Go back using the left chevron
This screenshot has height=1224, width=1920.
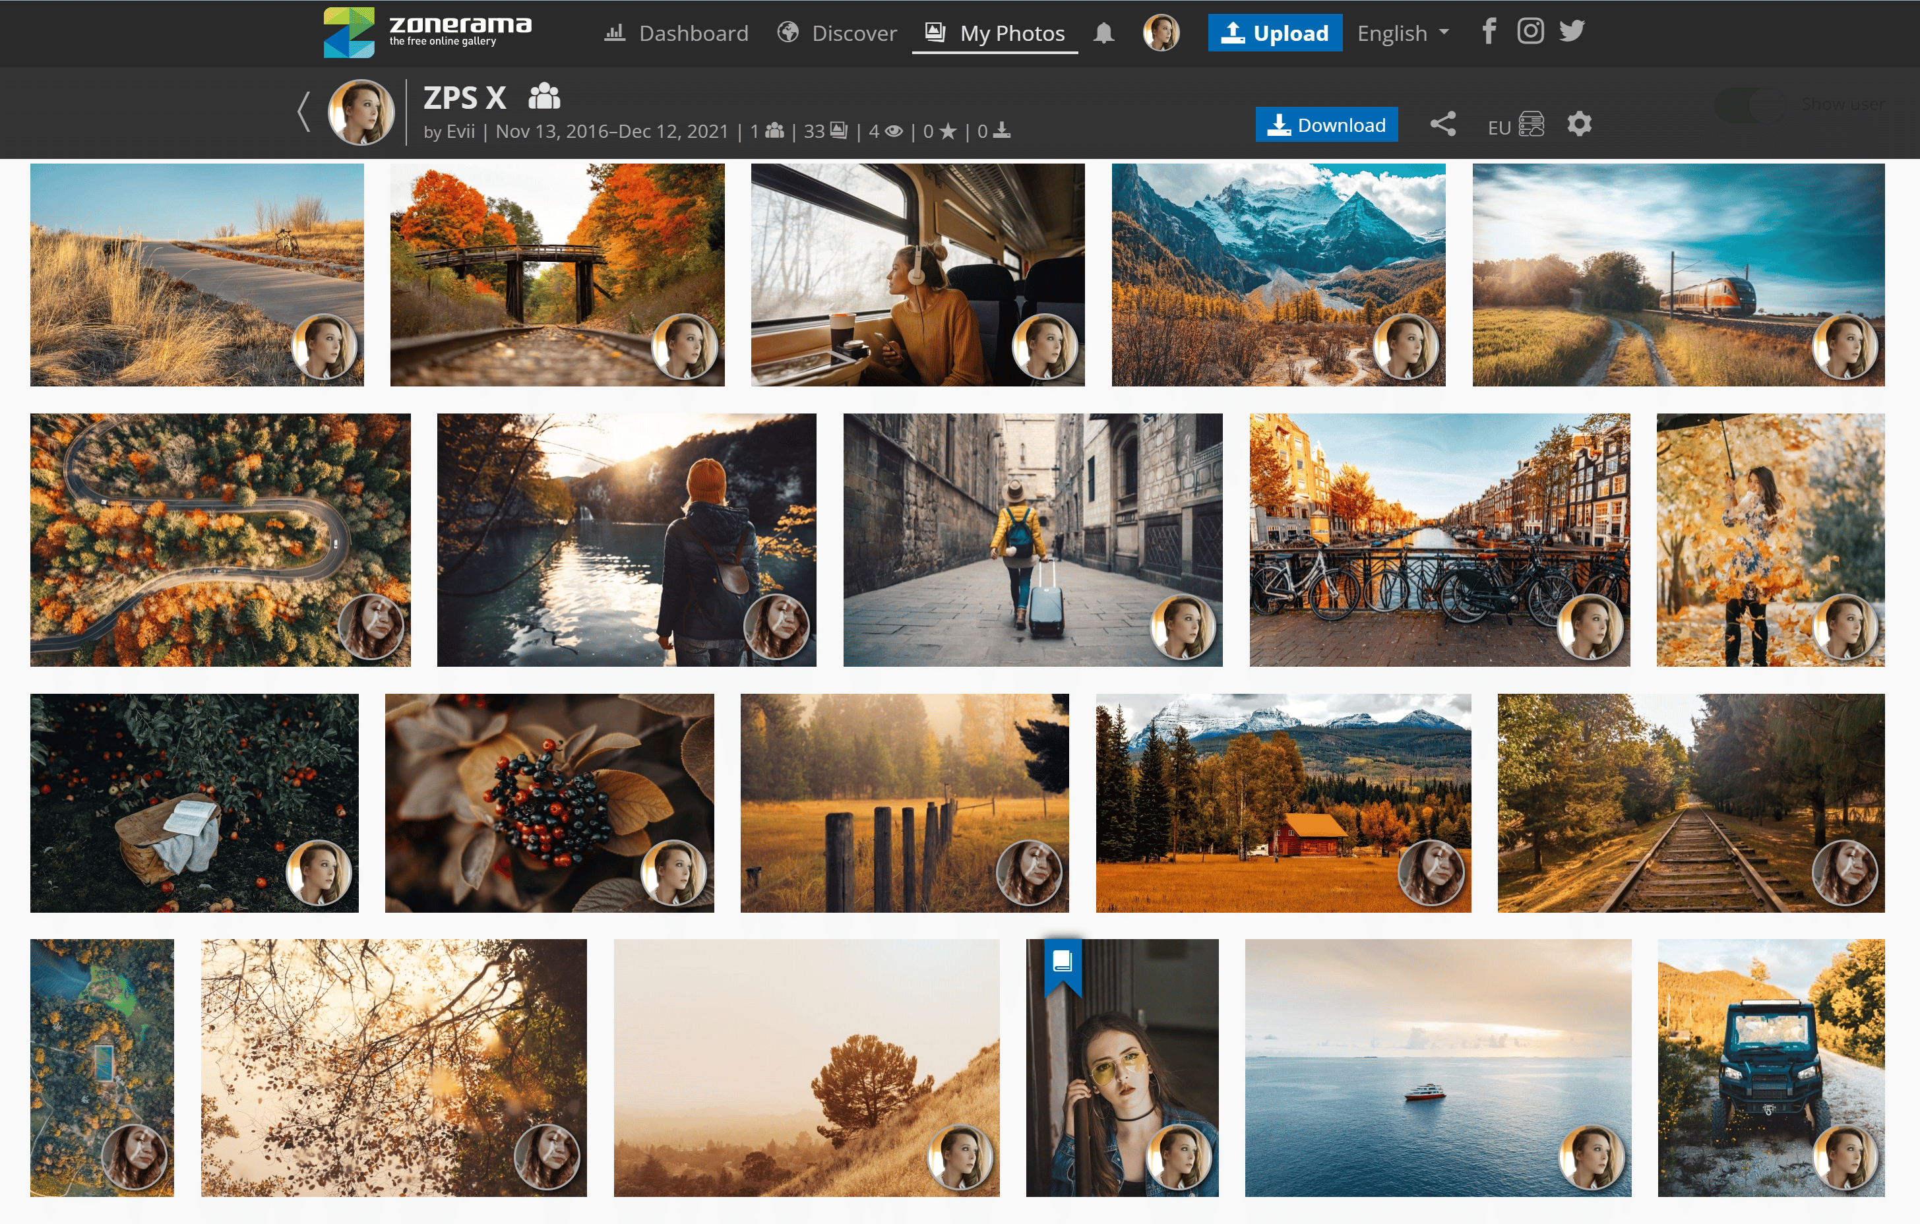click(x=304, y=111)
